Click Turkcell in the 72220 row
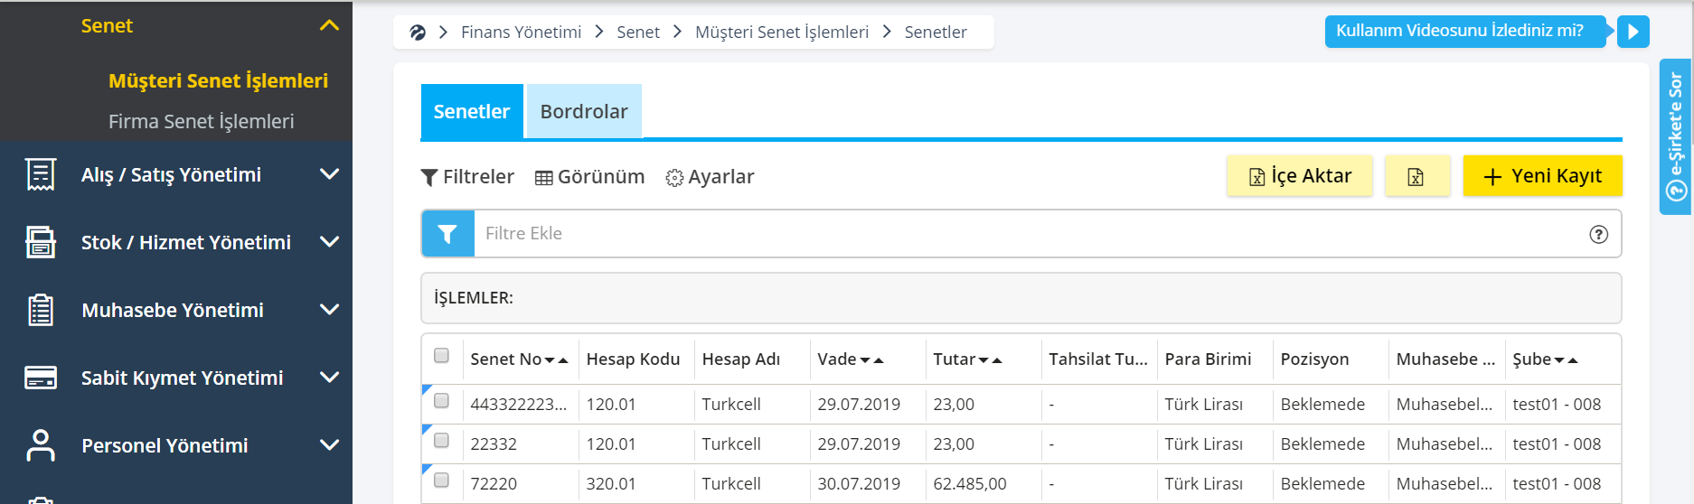The height and width of the screenshot is (504, 1694). 731,484
